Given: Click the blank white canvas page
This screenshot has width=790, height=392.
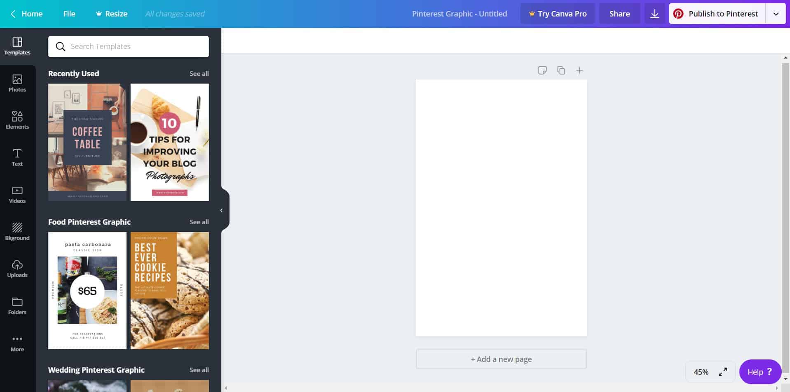Looking at the screenshot, I should pos(501,208).
